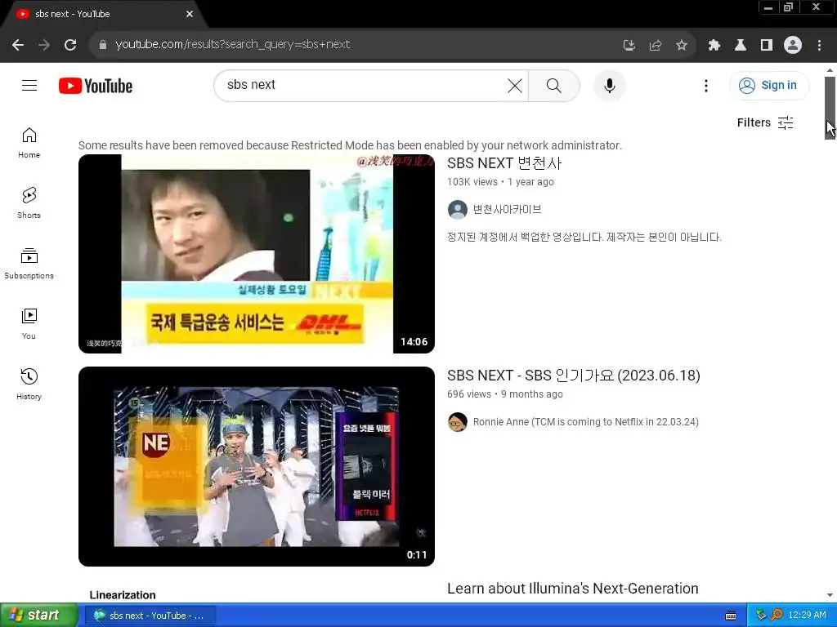
Task: Open Subscriptions in the sidebar
Action: pyautogui.click(x=29, y=264)
